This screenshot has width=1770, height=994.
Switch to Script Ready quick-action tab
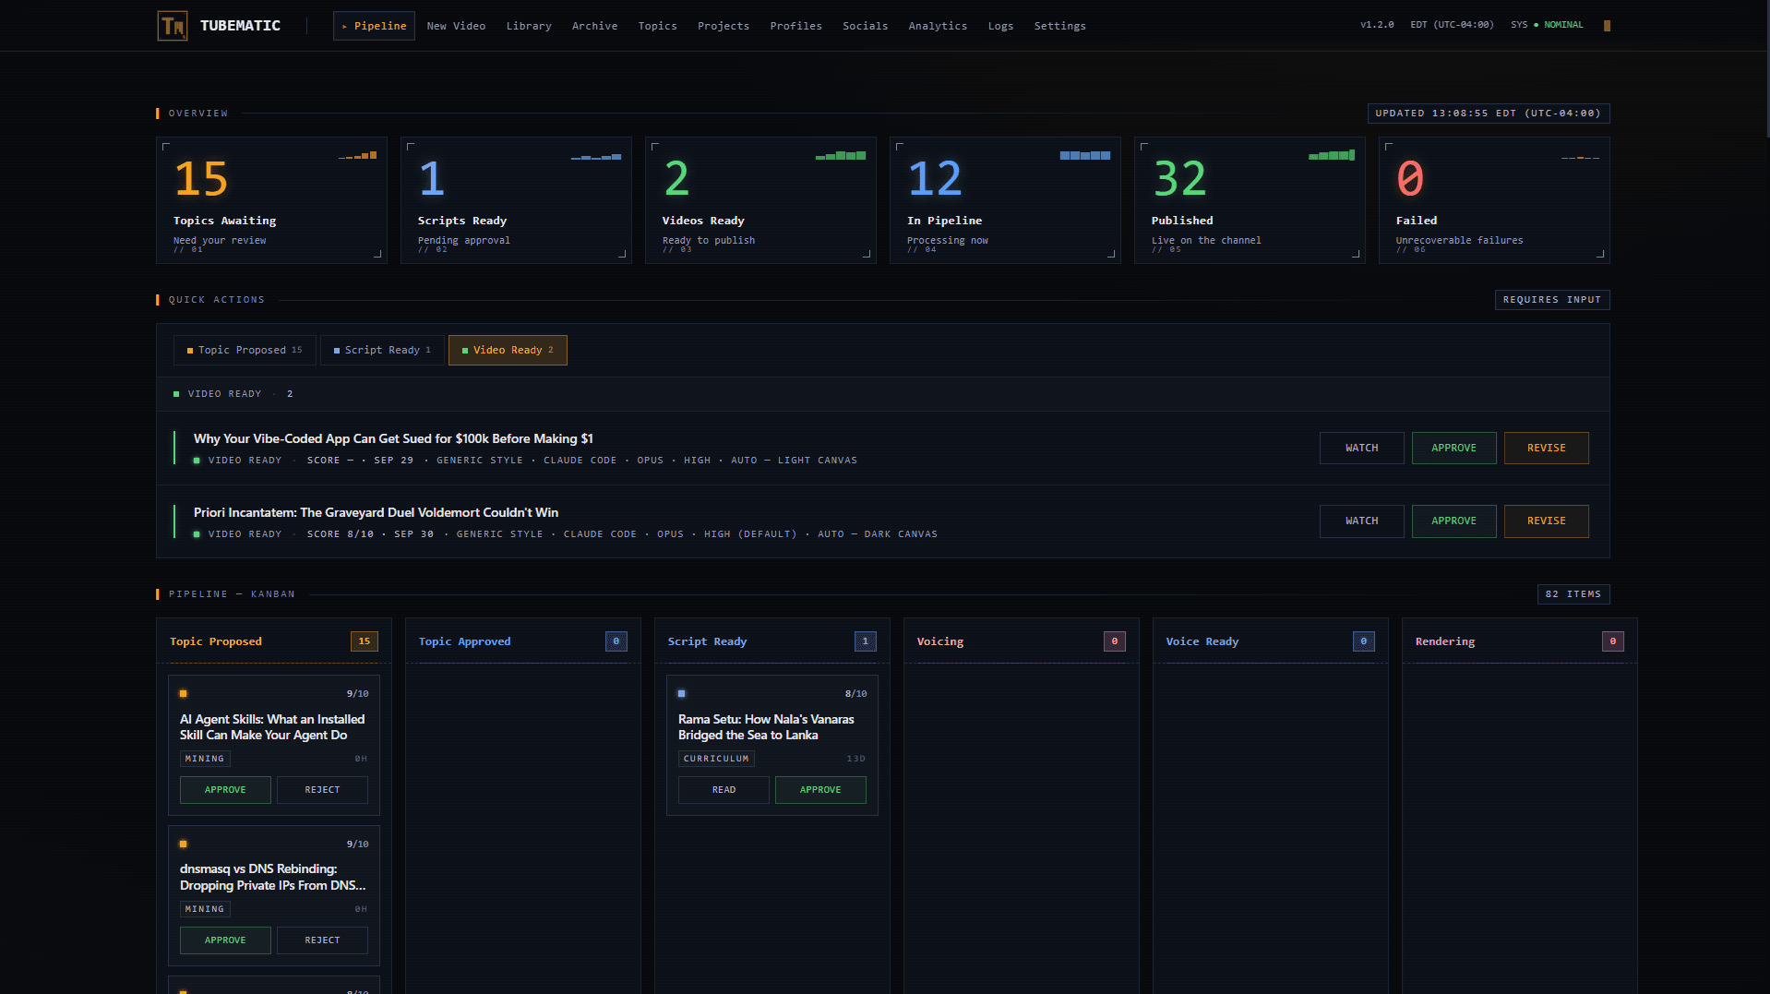tap(382, 350)
